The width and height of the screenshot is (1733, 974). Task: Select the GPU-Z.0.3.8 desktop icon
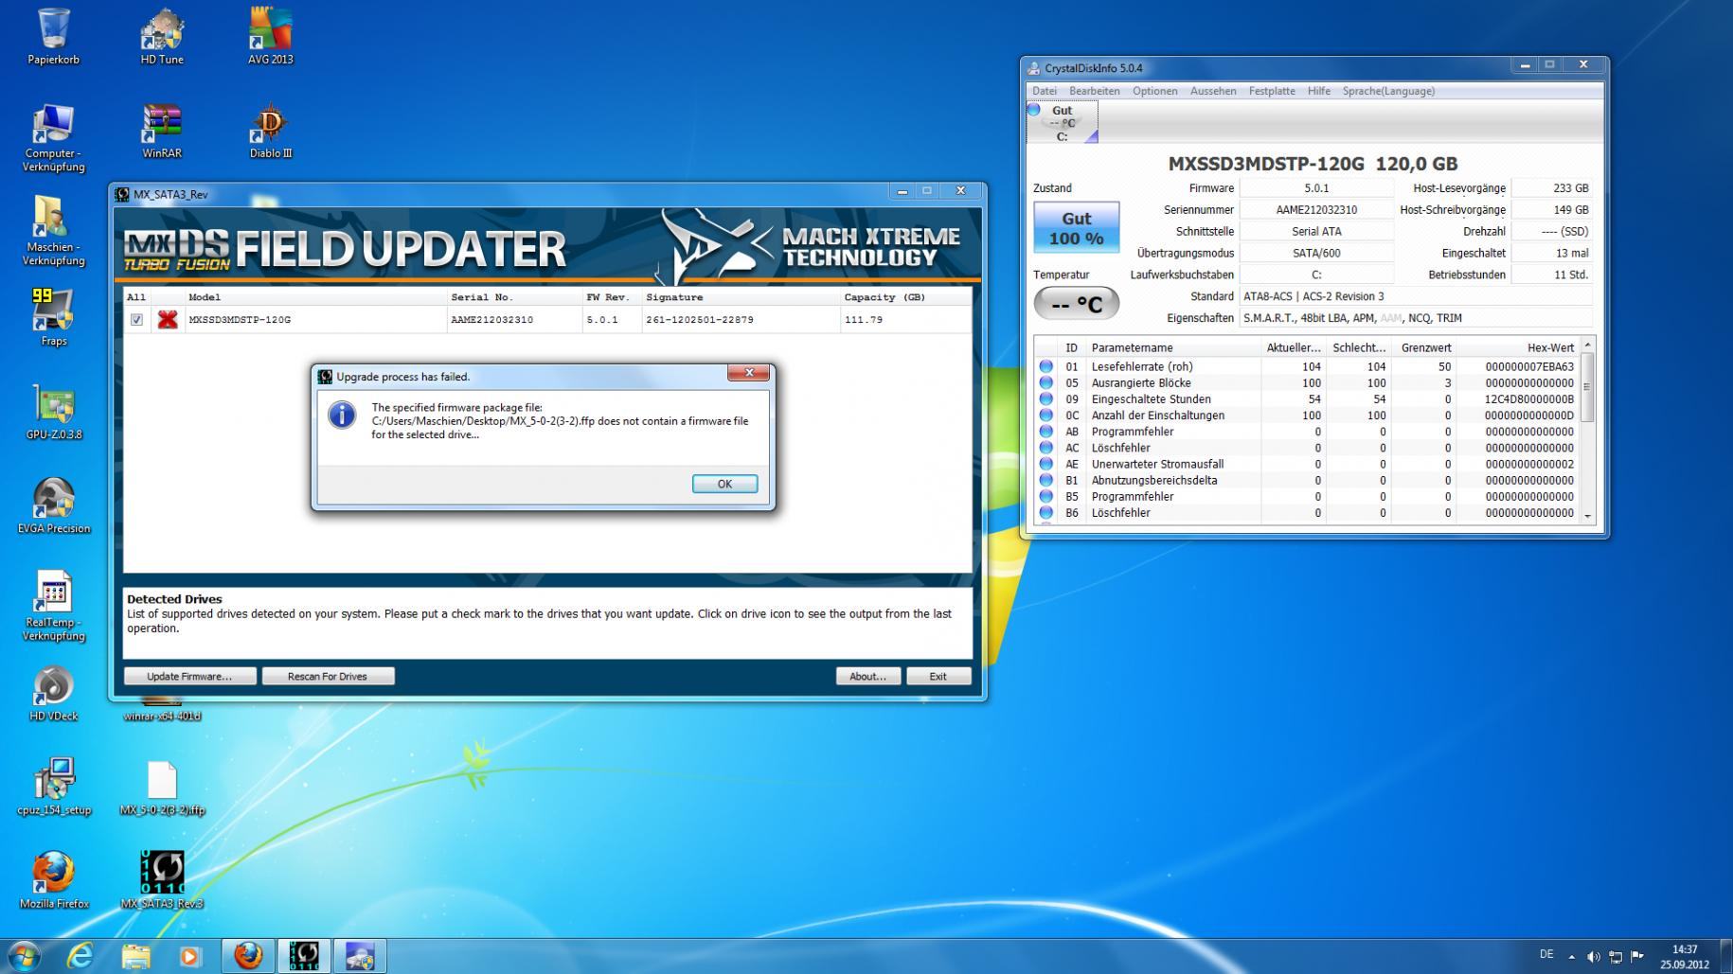point(54,412)
